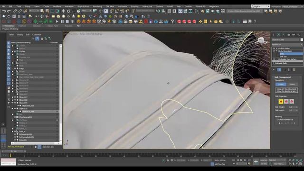Select the Z mirroring axis radio

click(x=292, y=123)
